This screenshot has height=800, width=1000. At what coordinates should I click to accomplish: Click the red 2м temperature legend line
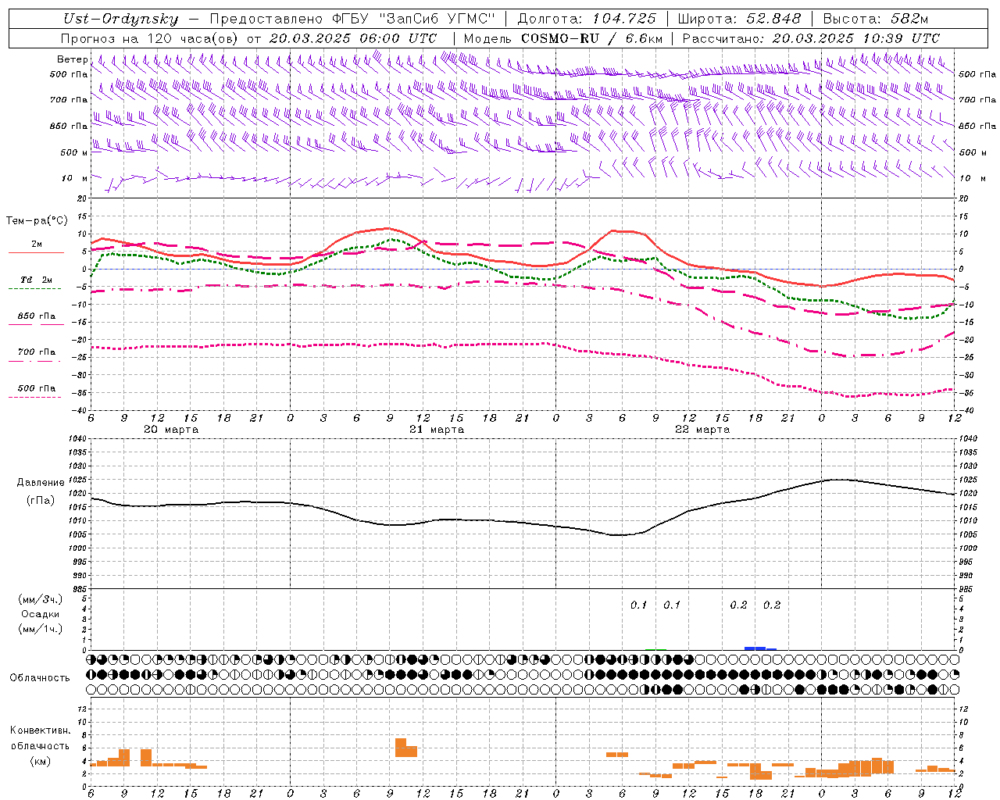tap(36, 253)
